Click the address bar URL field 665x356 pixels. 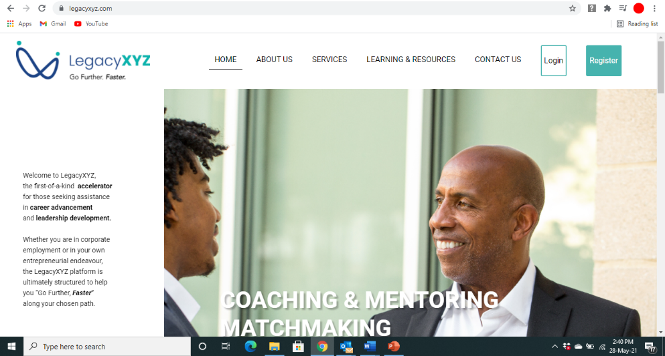coord(314,9)
